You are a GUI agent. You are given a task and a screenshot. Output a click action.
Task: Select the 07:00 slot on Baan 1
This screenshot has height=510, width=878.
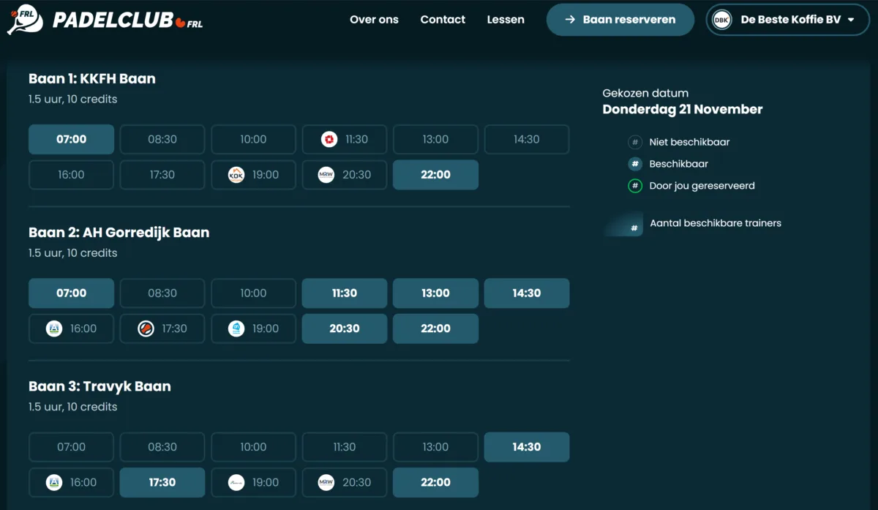(71, 139)
